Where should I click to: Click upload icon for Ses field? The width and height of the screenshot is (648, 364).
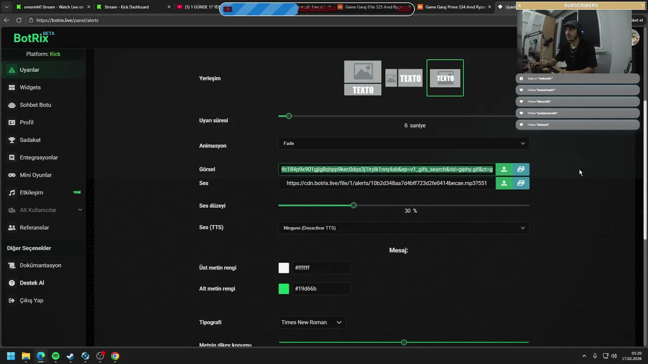pos(504,183)
